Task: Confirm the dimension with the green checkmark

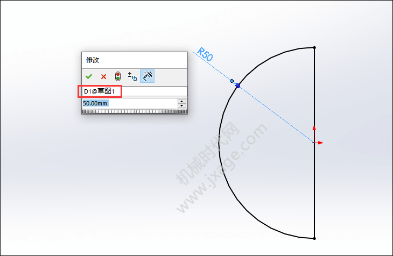Action: click(x=89, y=76)
